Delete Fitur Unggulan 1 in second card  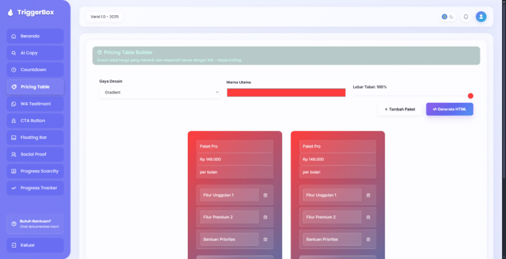[368, 195]
